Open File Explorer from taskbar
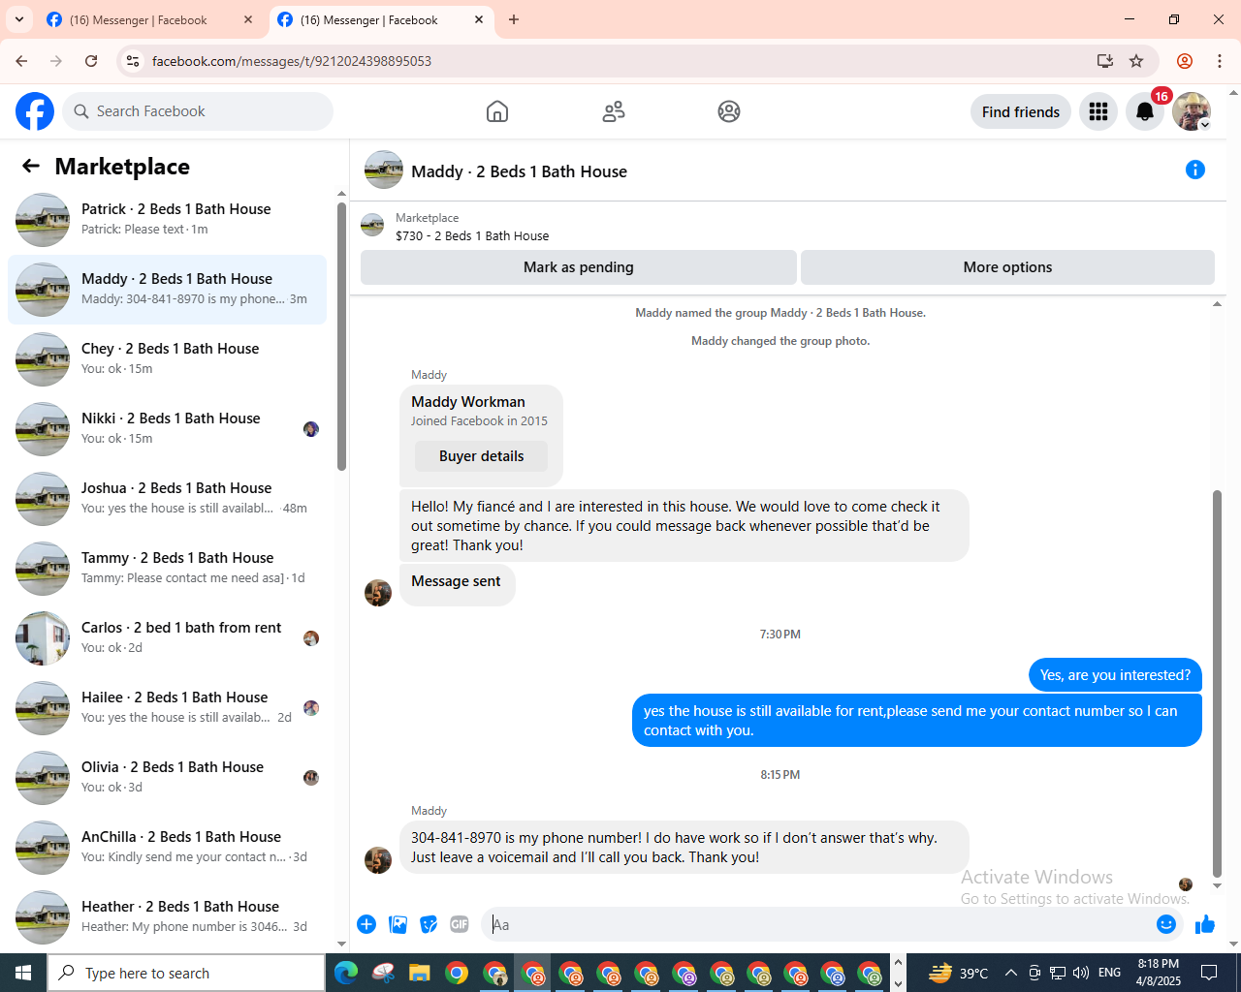This screenshot has height=992, width=1241. [419, 973]
